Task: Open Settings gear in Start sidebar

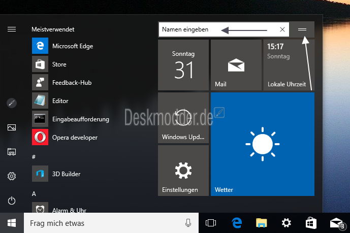Action: pos(12,176)
